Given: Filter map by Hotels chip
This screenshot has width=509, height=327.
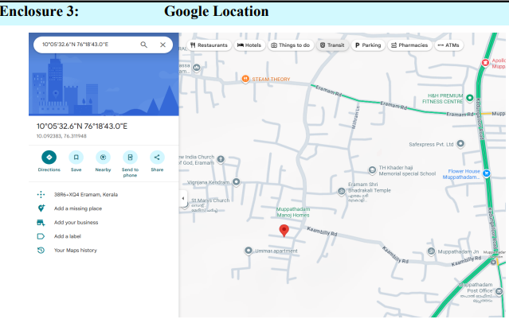Looking at the screenshot, I should 249,45.
